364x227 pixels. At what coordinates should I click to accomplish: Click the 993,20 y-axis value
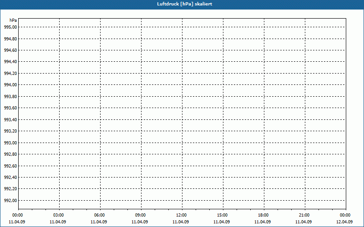coord(10,131)
